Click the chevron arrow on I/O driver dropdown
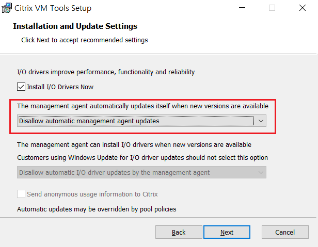This screenshot has width=318, height=247. tap(261, 172)
